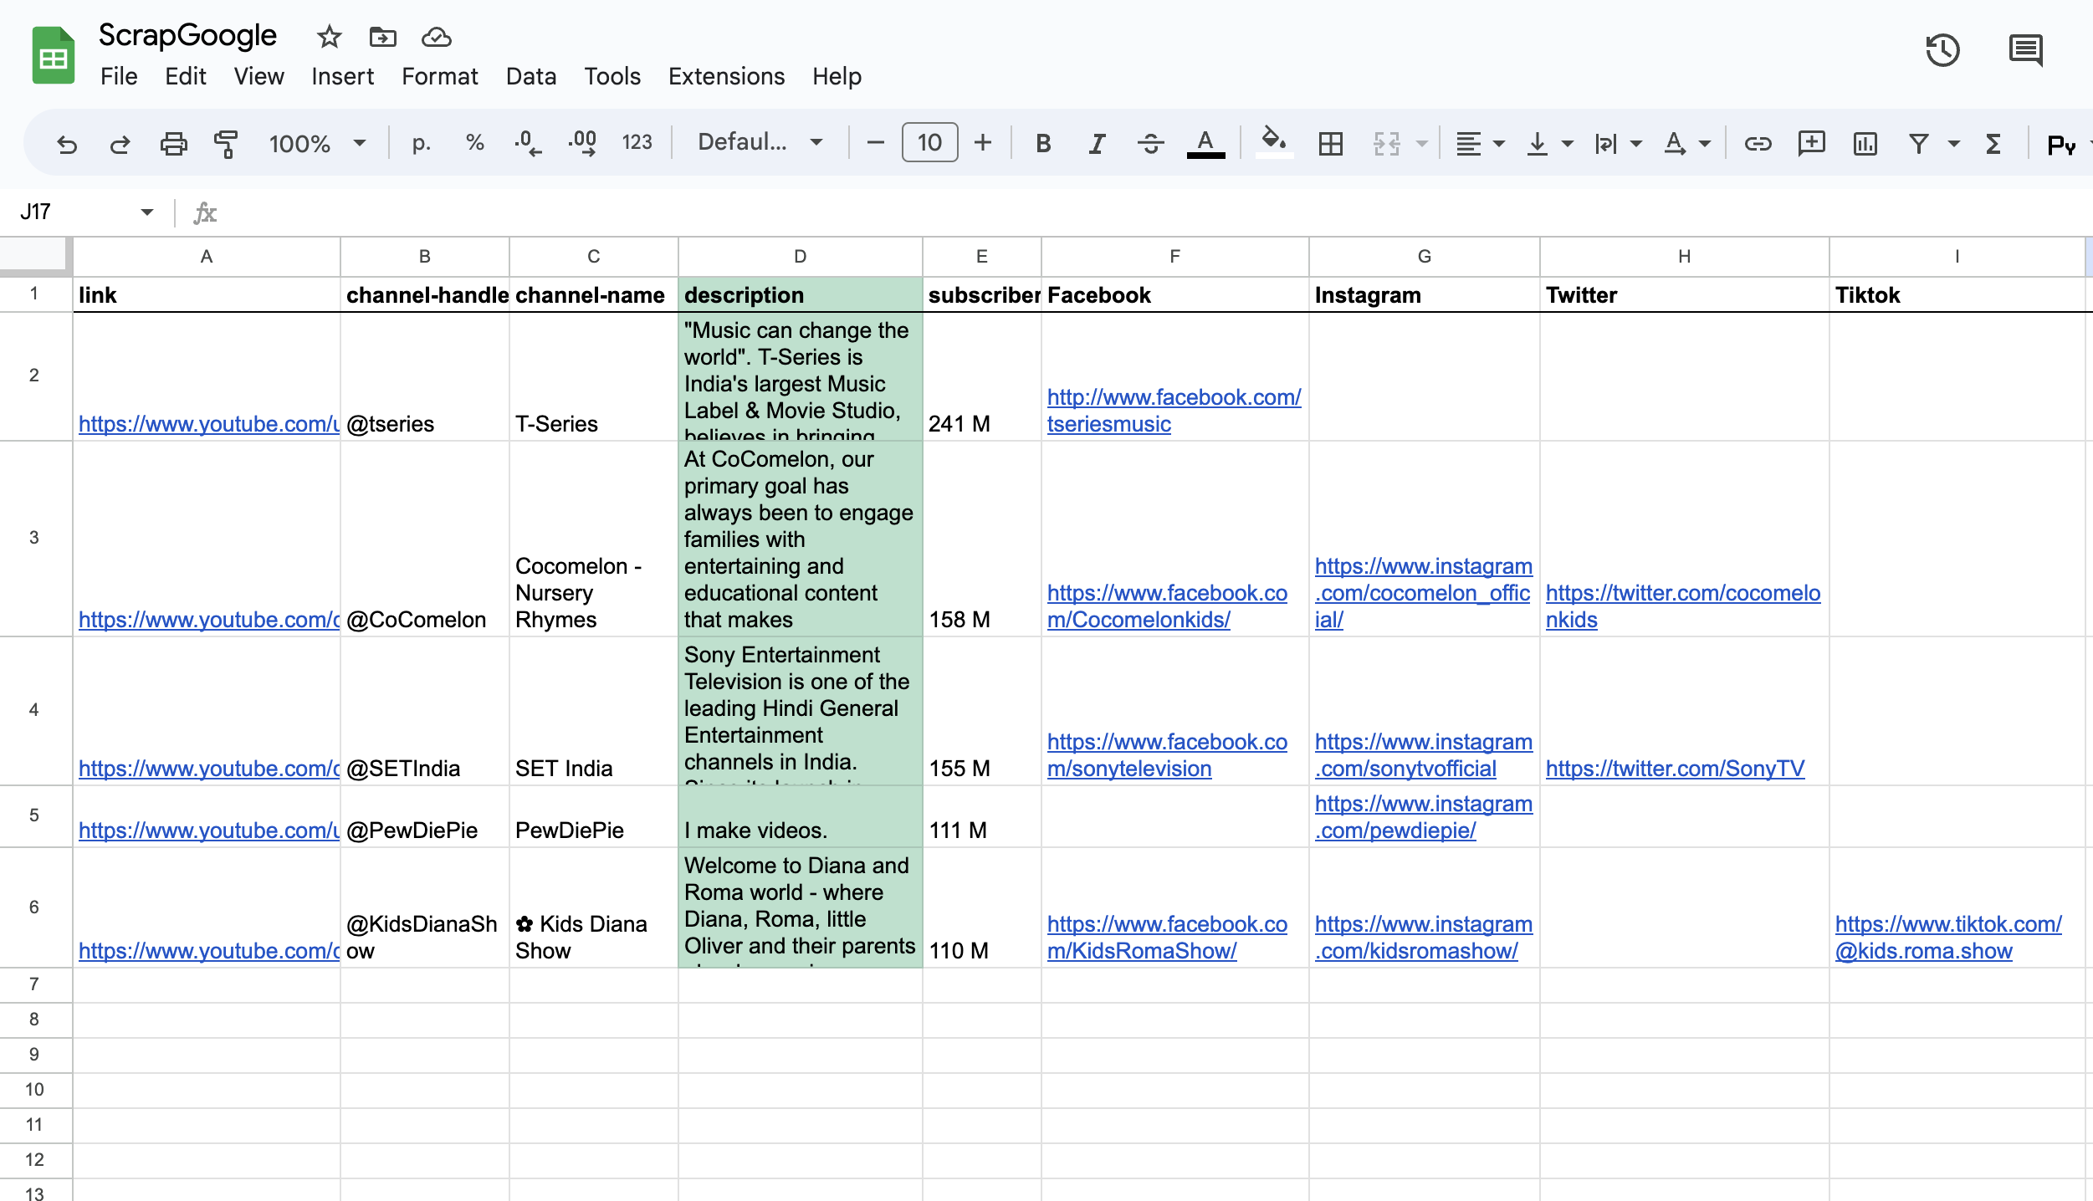The image size is (2093, 1201).
Task: Toggle italic formatting
Action: [1097, 144]
